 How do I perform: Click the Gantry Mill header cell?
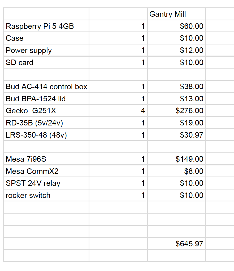176,14
